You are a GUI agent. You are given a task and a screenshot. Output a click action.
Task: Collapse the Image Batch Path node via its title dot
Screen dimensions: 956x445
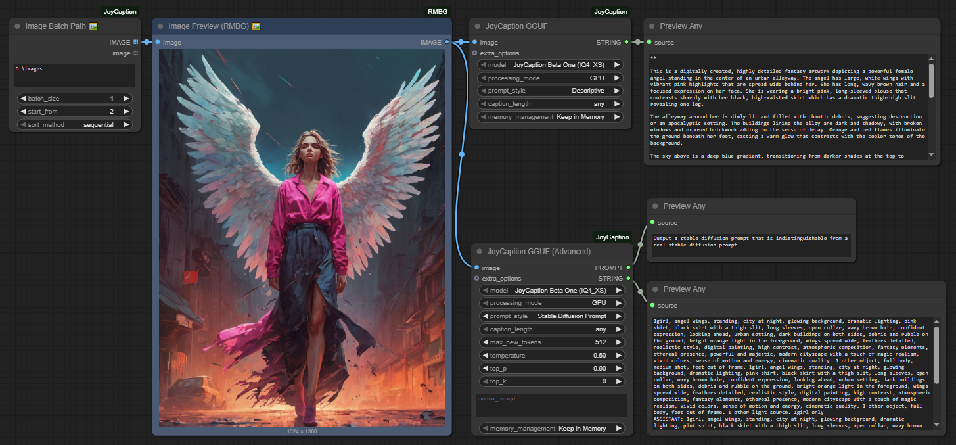[18, 26]
